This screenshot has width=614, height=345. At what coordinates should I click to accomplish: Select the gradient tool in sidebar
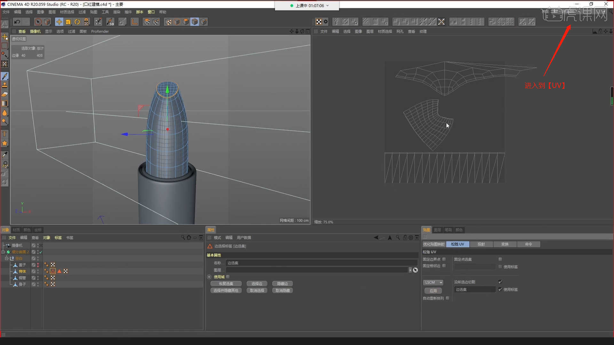[4, 103]
